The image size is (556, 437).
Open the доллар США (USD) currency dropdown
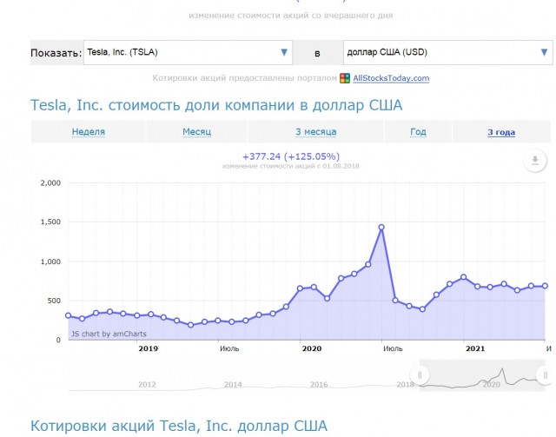[x=444, y=53]
